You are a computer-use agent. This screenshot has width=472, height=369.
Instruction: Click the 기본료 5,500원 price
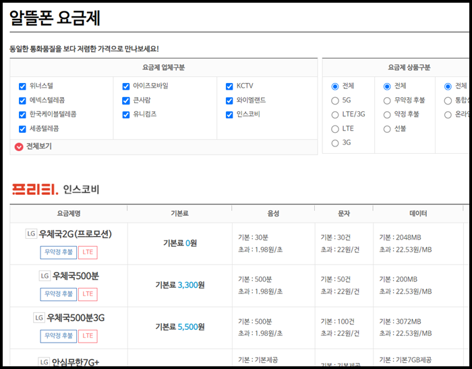point(180,327)
